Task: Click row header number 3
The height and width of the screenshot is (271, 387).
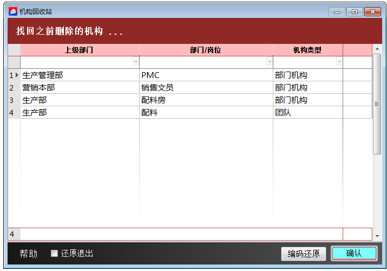Action: point(14,100)
